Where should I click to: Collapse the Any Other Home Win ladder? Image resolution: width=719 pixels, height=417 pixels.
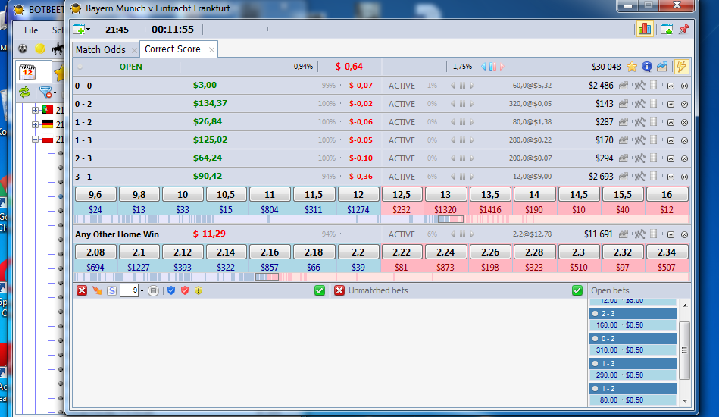[x=671, y=234]
